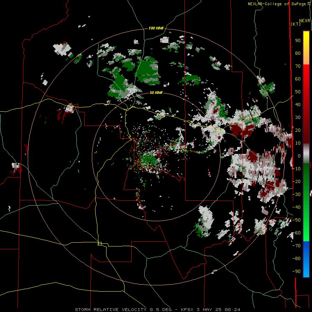Click the -20 velocity scale label

pyautogui.click(x=296, y=182)
